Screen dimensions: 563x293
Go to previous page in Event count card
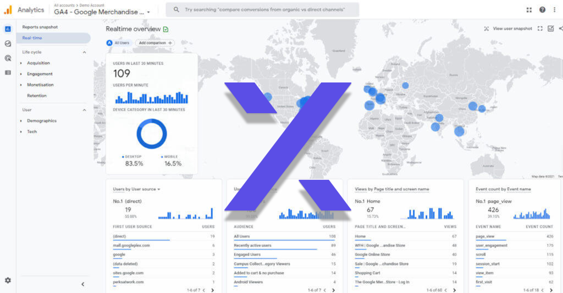(x=543, y=290)
